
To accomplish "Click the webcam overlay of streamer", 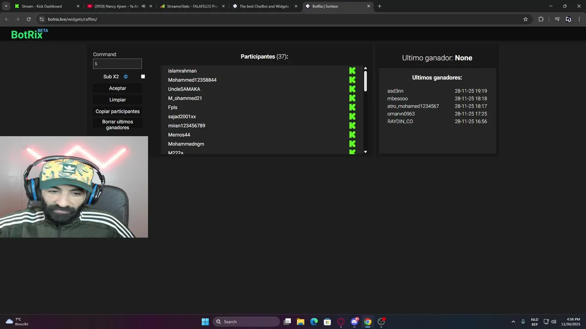I will coord(74,187).
